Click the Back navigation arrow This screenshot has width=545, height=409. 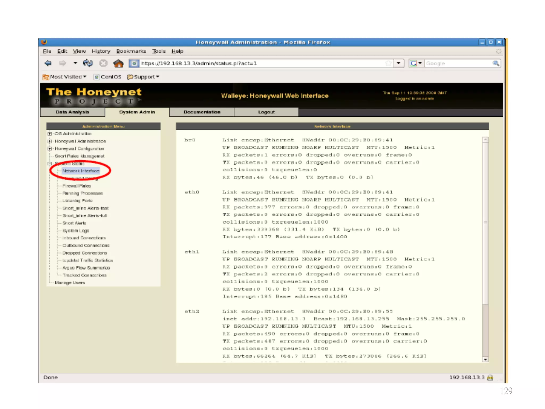[48, 63]
